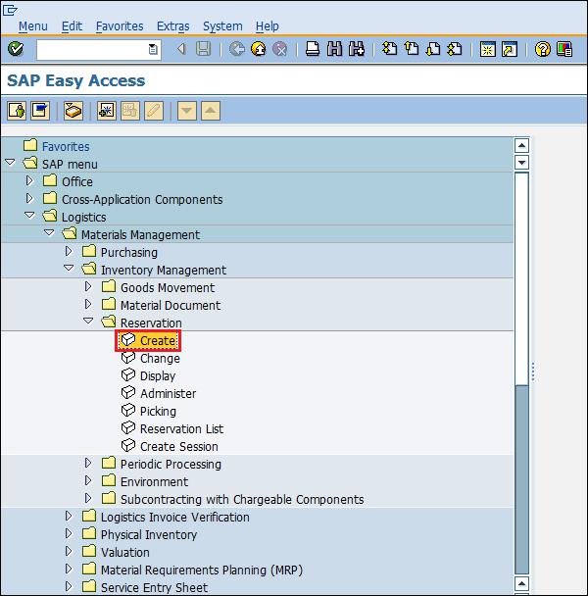Click the green Enter checkmark icon
The height and width of the screenshot is (596, 588).
16,49
